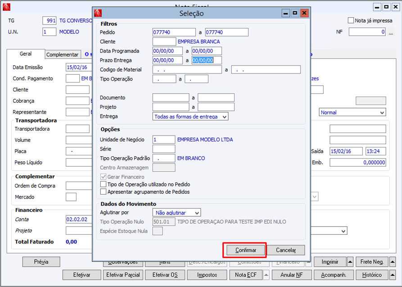Click the Unidade de Negócio field
The width and height of the screenshot is (402, 287).
tap(164, 140)
